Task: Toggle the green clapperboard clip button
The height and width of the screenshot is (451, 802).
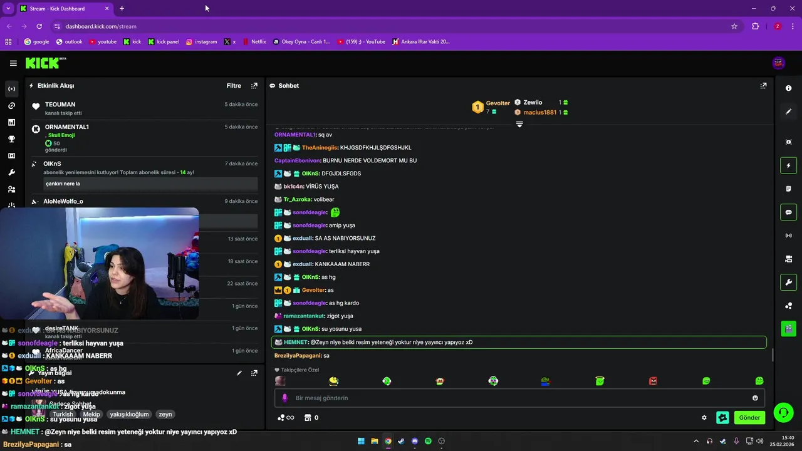Action: tap(788, 328)
